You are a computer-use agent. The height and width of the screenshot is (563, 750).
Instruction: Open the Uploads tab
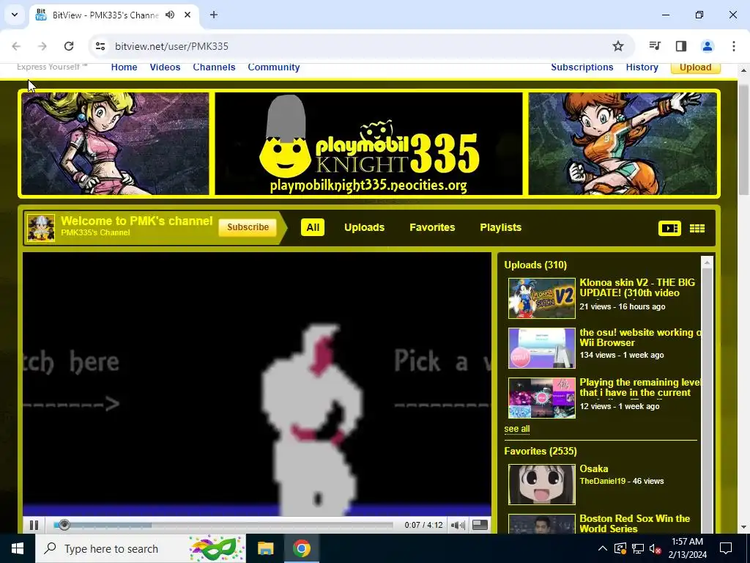tap(365, 227)
